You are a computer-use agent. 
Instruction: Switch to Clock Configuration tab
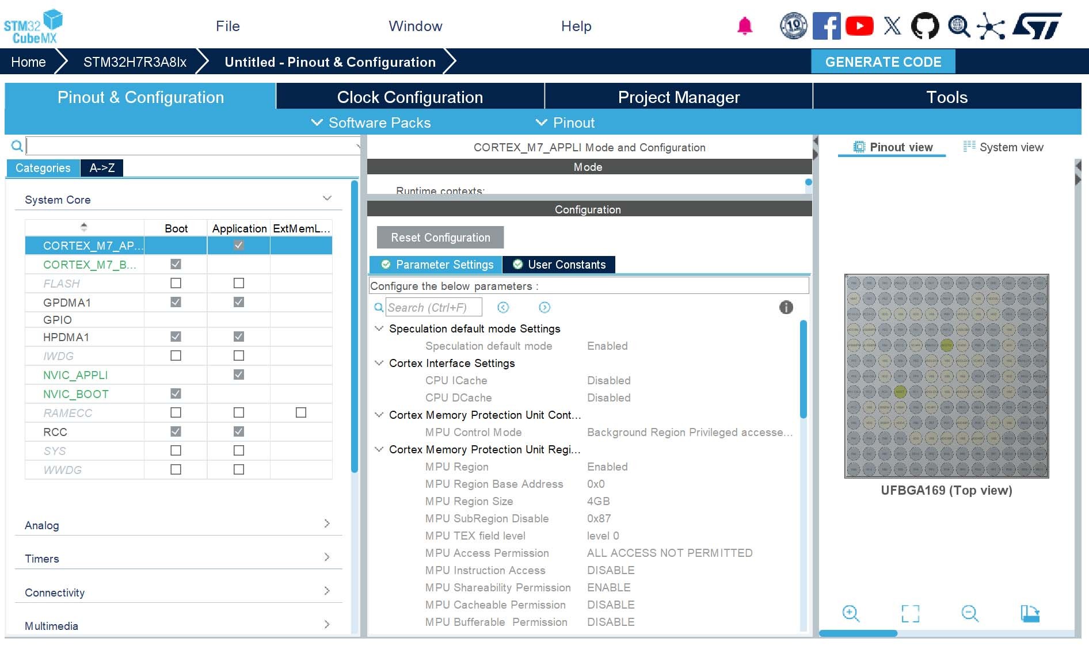pyautogui.click(x=410, y=97)
